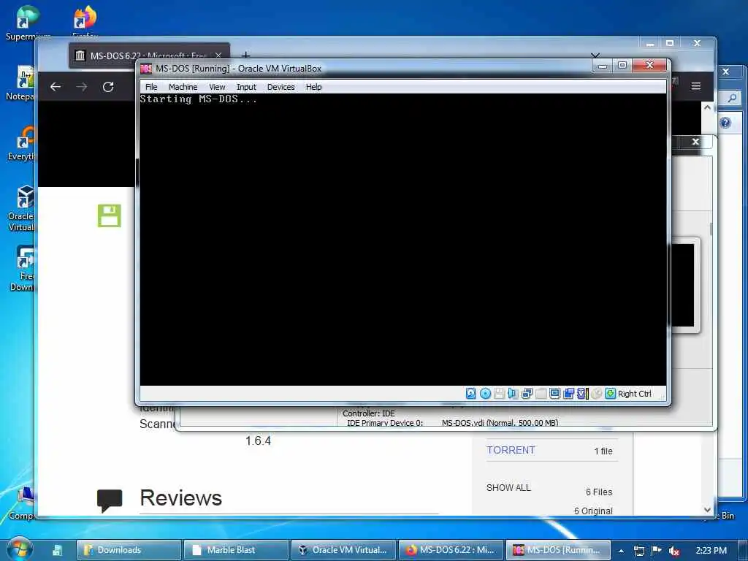Click the Reviews speech bubble icon
Viewport: 748px width, 561px height.
[110, 500]
